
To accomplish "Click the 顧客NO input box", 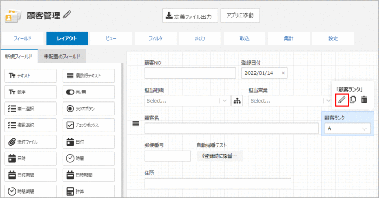I will tap(190, 73).
